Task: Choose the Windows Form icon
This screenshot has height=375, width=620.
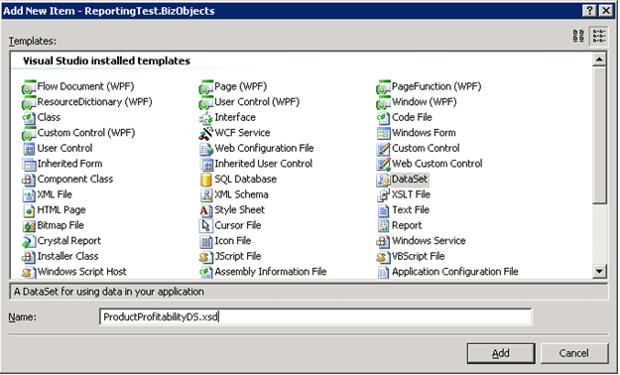Action: tap(383, 133)
